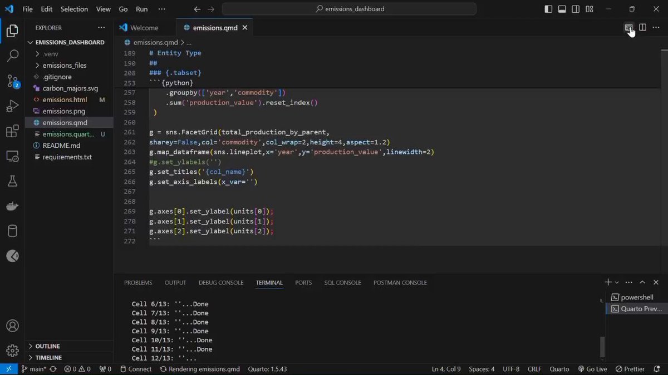This screenshot has width=668, height=375.
Task: Open the Customize Layout menu
Action: [x=590, y=9]
